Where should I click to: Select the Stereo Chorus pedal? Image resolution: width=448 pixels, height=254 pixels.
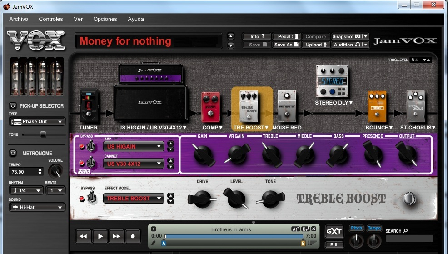click(x=415, y=107)
